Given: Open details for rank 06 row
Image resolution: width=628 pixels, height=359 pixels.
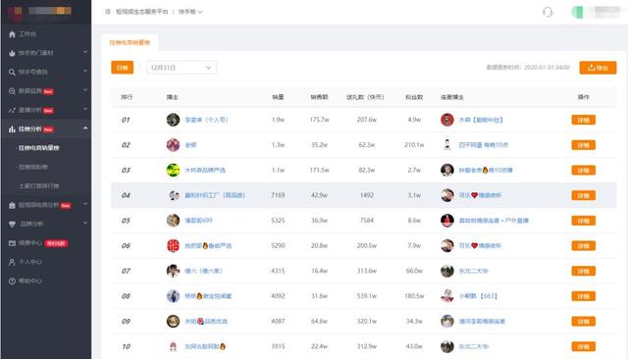Looking at the screenshot, I should [583, 246].
